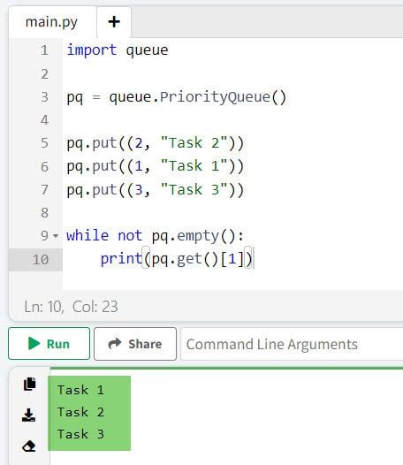The height and width of the screenshot is (465, 403).
Task: Clear the output with eraser icon
Action: point(29,446)
